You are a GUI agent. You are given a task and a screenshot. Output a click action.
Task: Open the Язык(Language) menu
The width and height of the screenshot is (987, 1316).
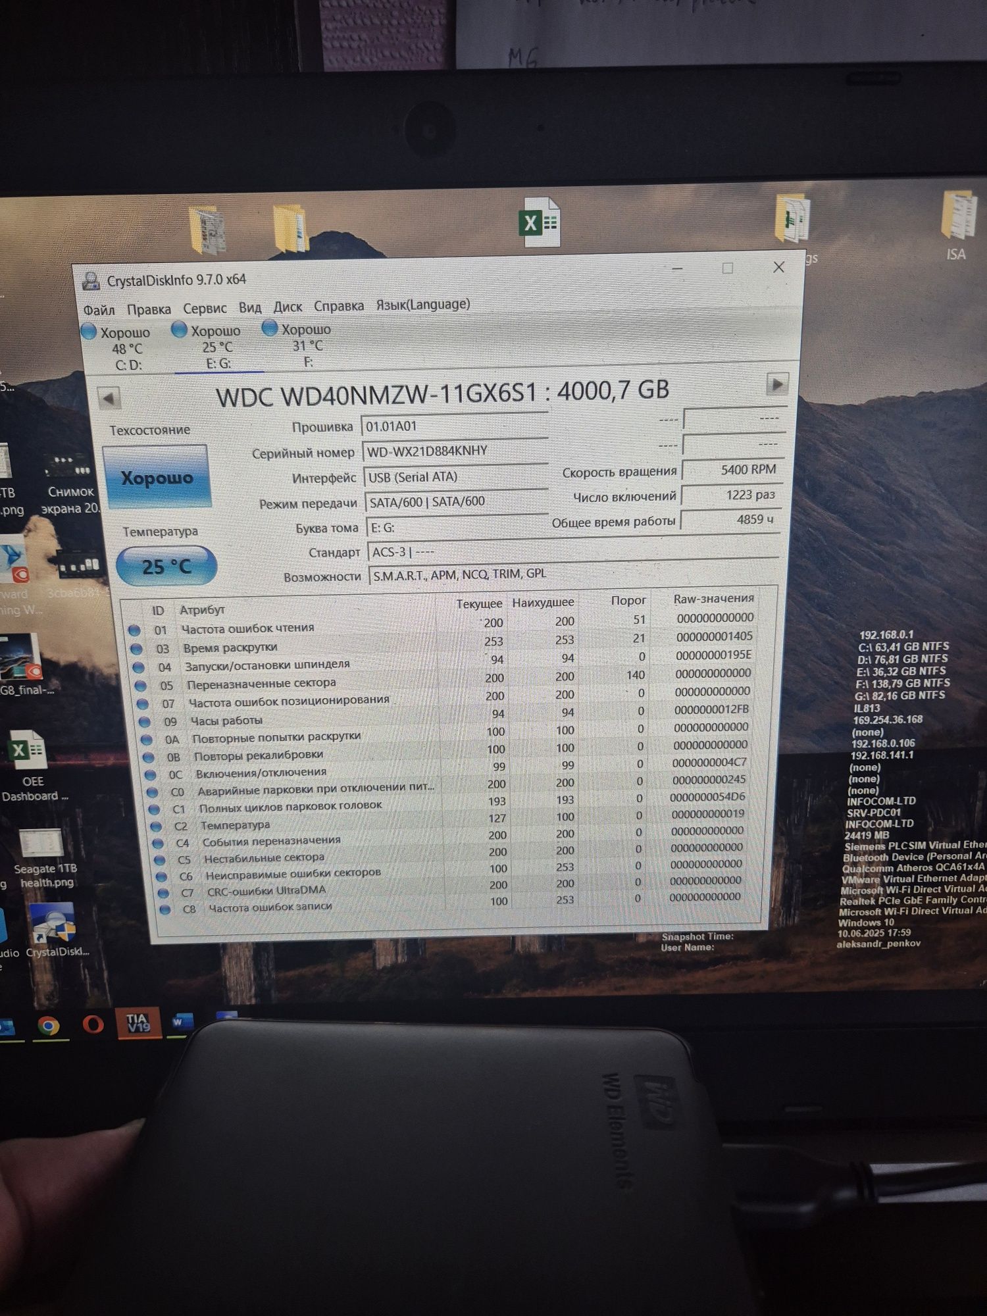click(x=423, y=305)
